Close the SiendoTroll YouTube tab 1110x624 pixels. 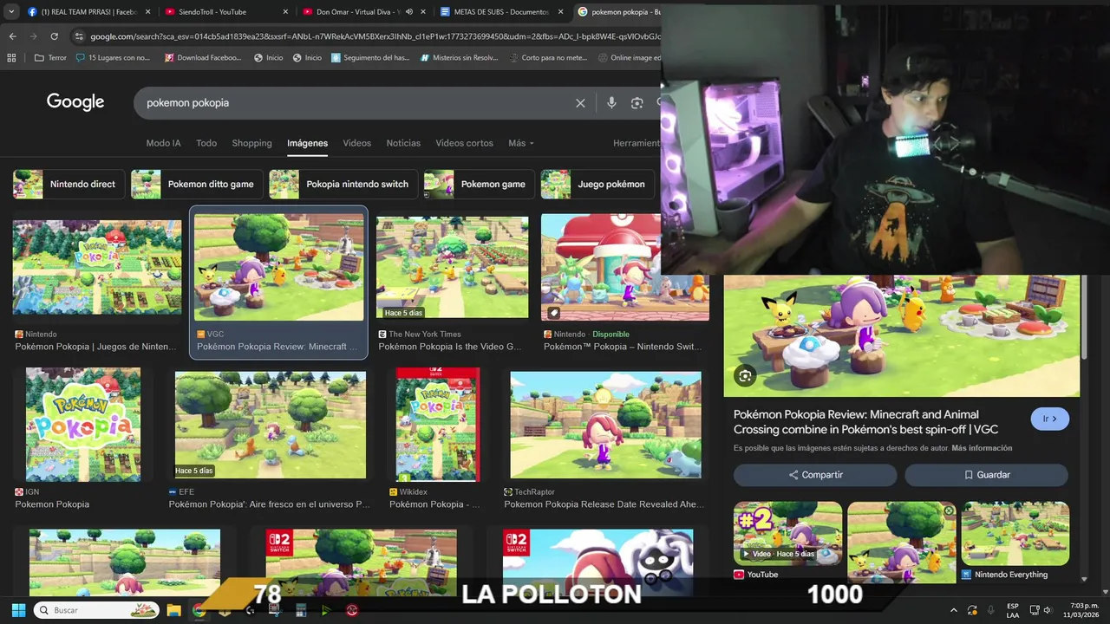(284, 12)
